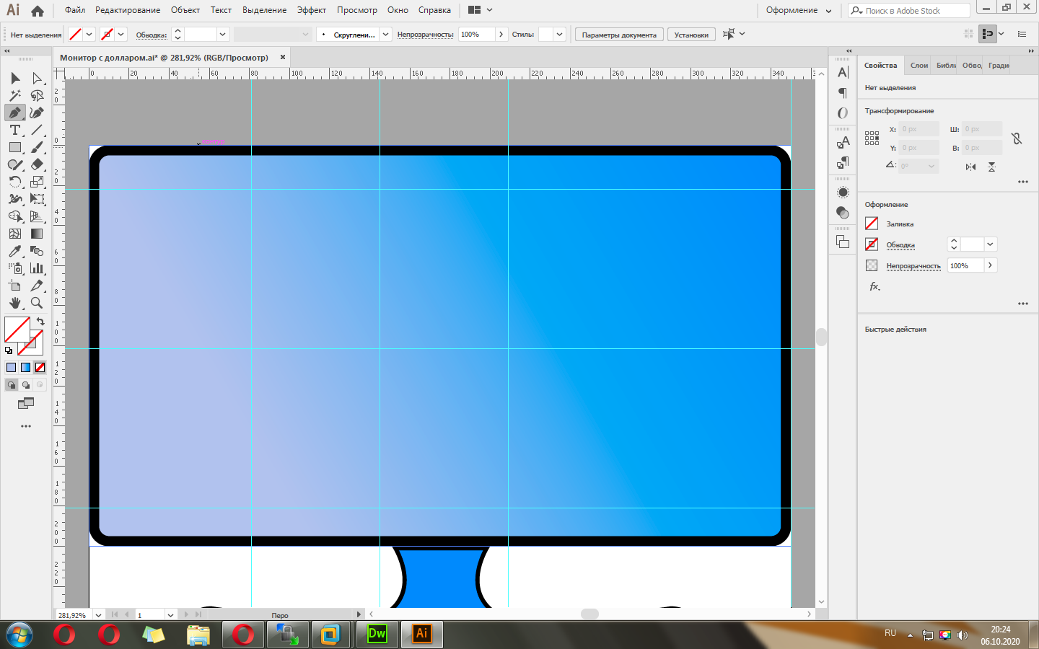Click the Установки button
This screenshot has width=1039, height=649.
point(691,35)
